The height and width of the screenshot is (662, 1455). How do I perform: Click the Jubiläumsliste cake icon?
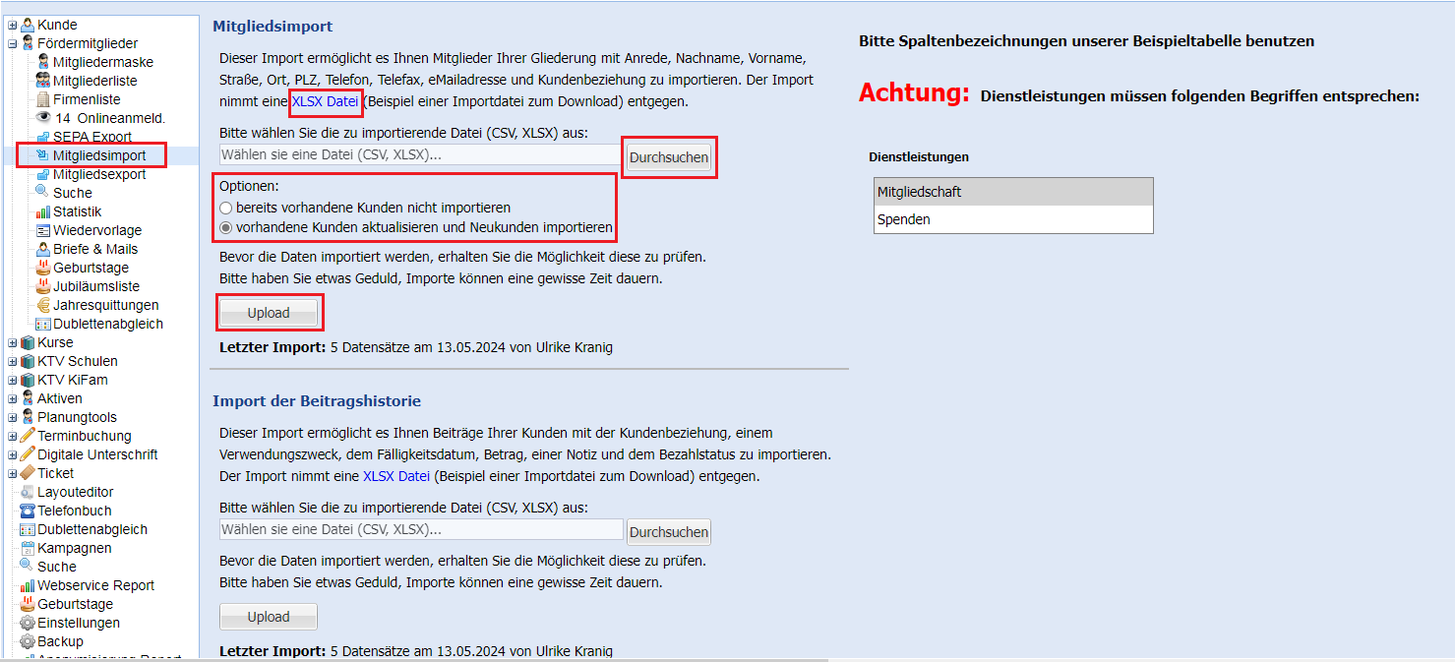43,286
